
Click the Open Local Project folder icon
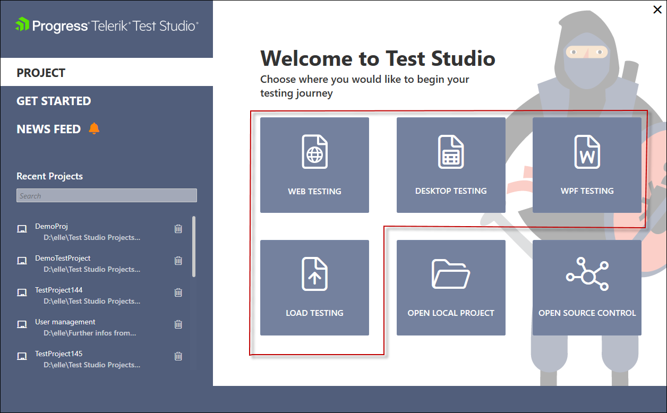click(x=451, y=273)
